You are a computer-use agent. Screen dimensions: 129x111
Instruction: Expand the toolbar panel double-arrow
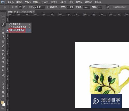pos(1,11)
